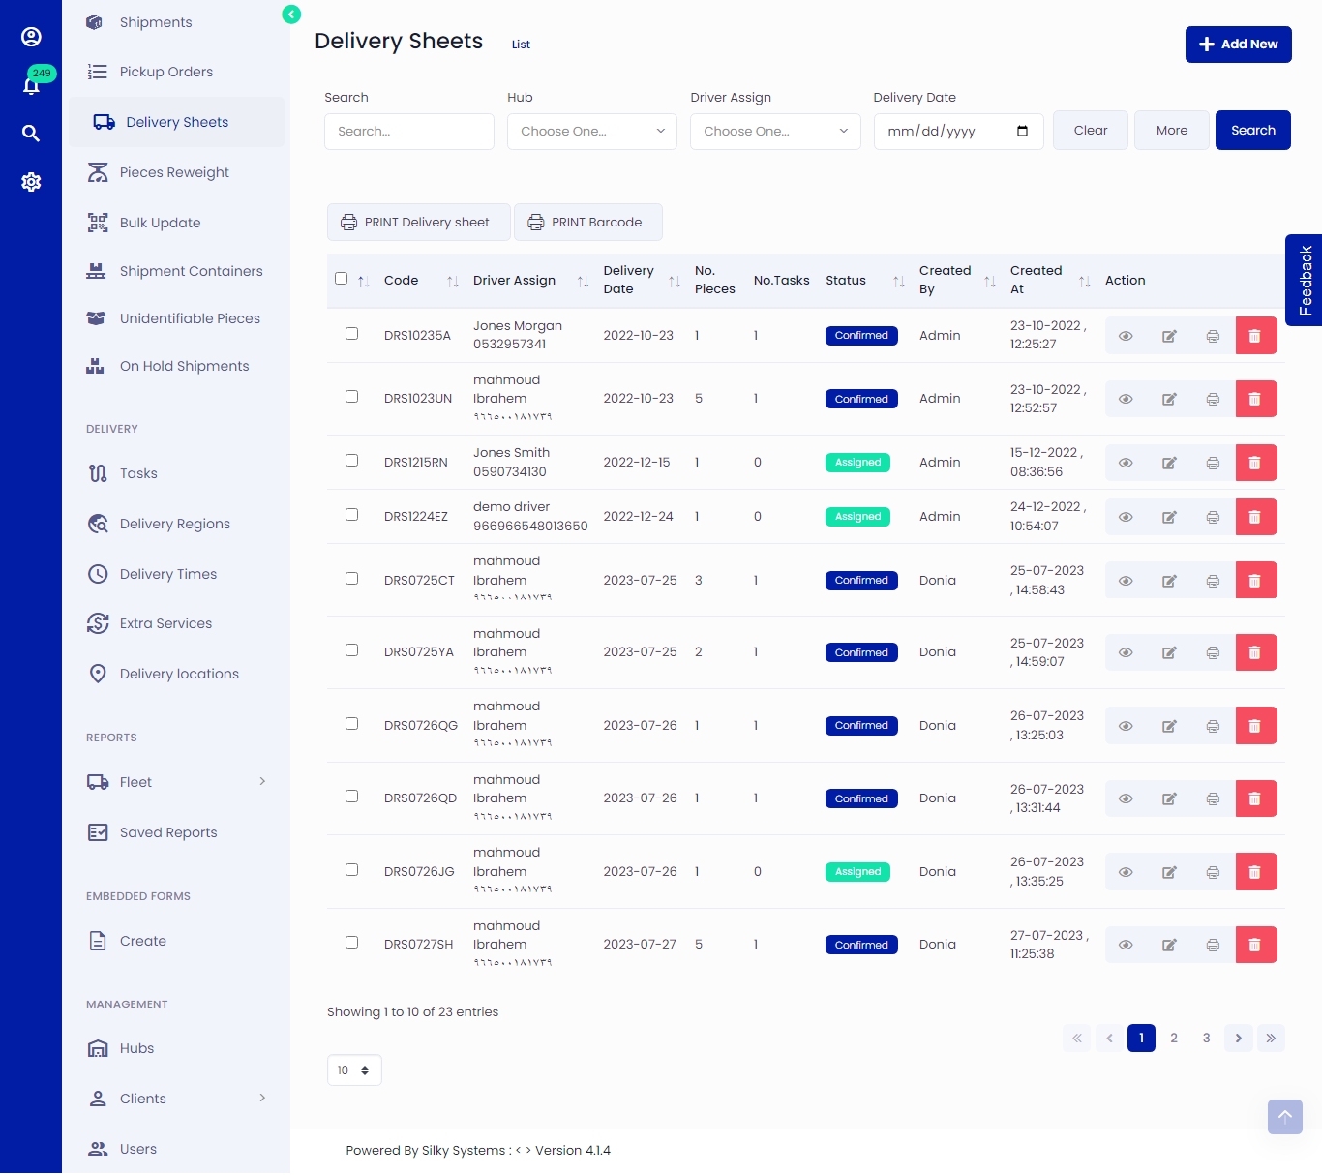The height and width of the screenshot is (1175, 1322).
Task: Tick the checkbox for row DRS1224EZ
Action: click(351, 515)
